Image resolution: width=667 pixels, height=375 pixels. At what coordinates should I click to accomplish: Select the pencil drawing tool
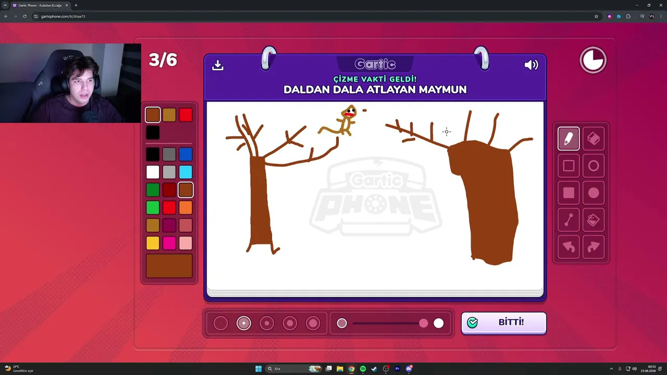pos(569,139)
